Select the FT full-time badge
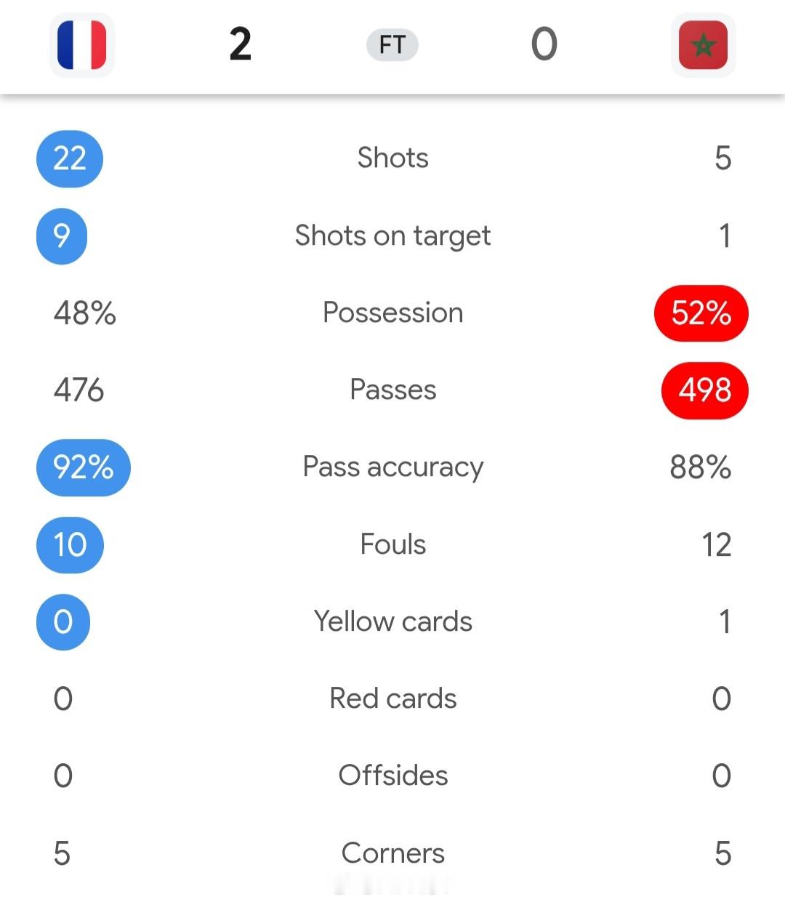Viewport: 785px width, 902px height. point(392,45)
